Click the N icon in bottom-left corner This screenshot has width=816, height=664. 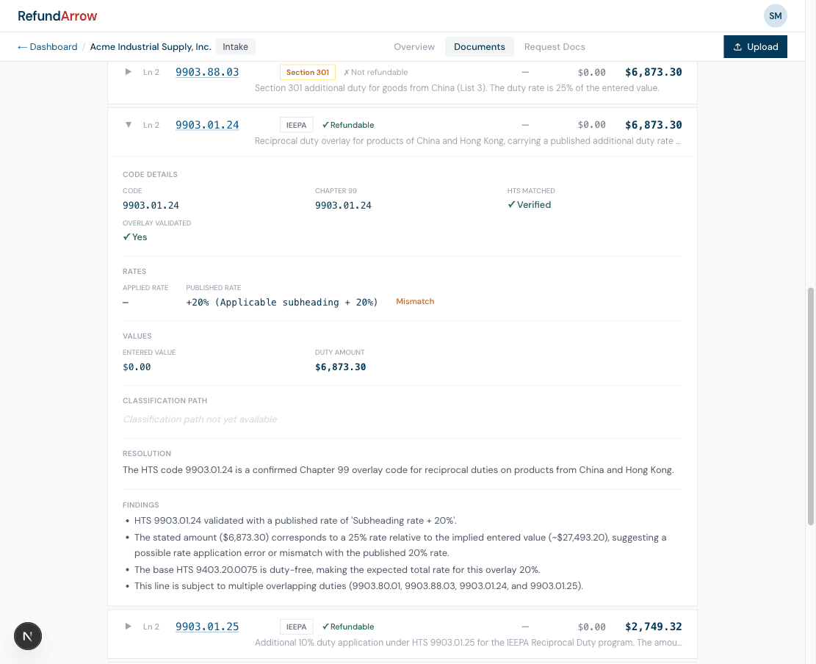click(27, 636)
